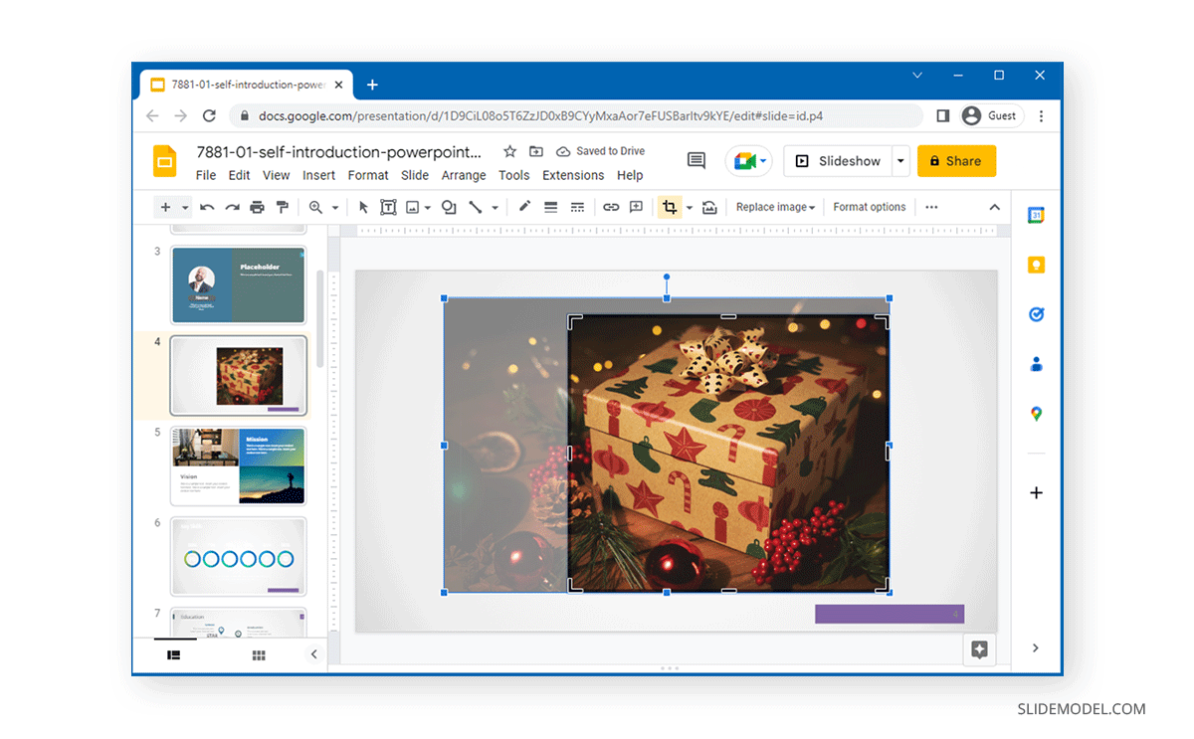1194x739 pixels.
Task: Open the Slideshow options dropdown arrow
Action: (898, 160)
